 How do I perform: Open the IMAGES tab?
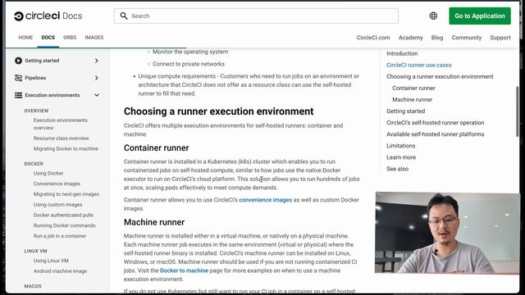click(x=94, y=38)
